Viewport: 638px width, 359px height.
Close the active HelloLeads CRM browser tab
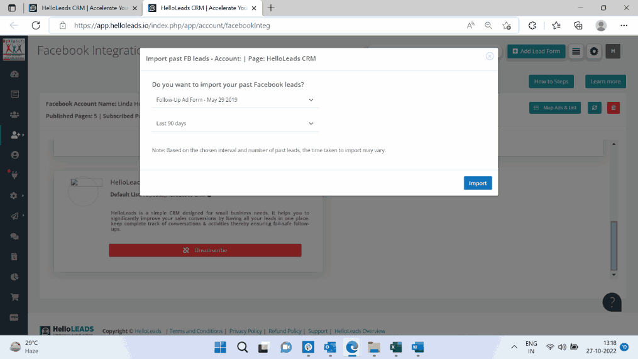point(254,8)
